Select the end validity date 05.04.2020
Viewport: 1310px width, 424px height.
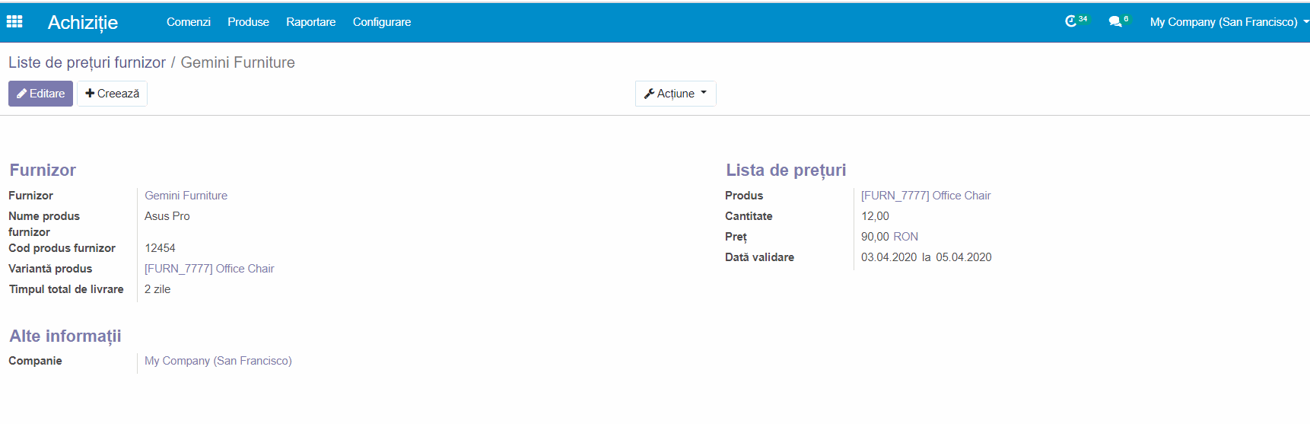[x=964, y=257]
